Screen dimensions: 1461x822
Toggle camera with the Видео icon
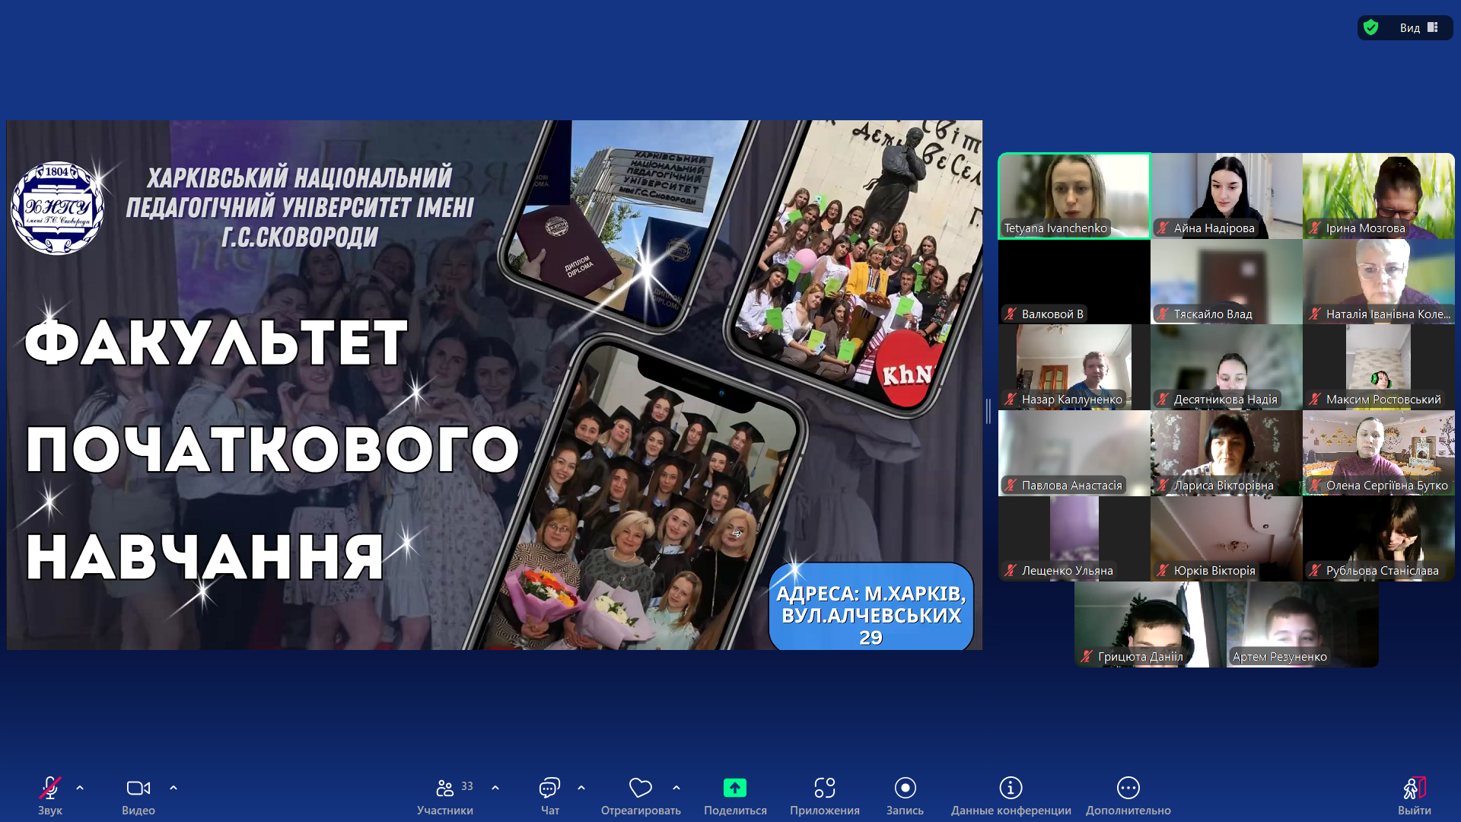click(138, 788)
